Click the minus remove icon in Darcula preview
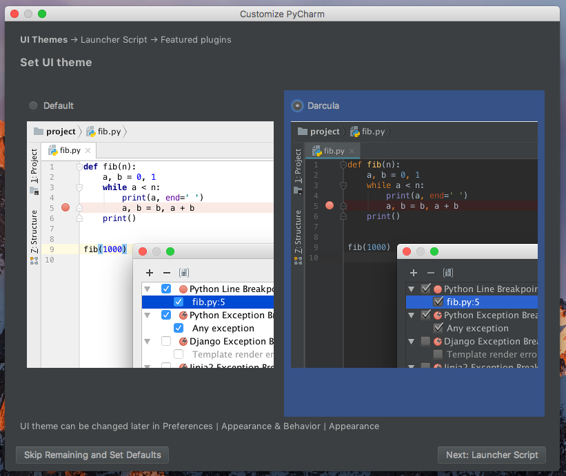Screen dimensions: 566x476 pos(431,273)
